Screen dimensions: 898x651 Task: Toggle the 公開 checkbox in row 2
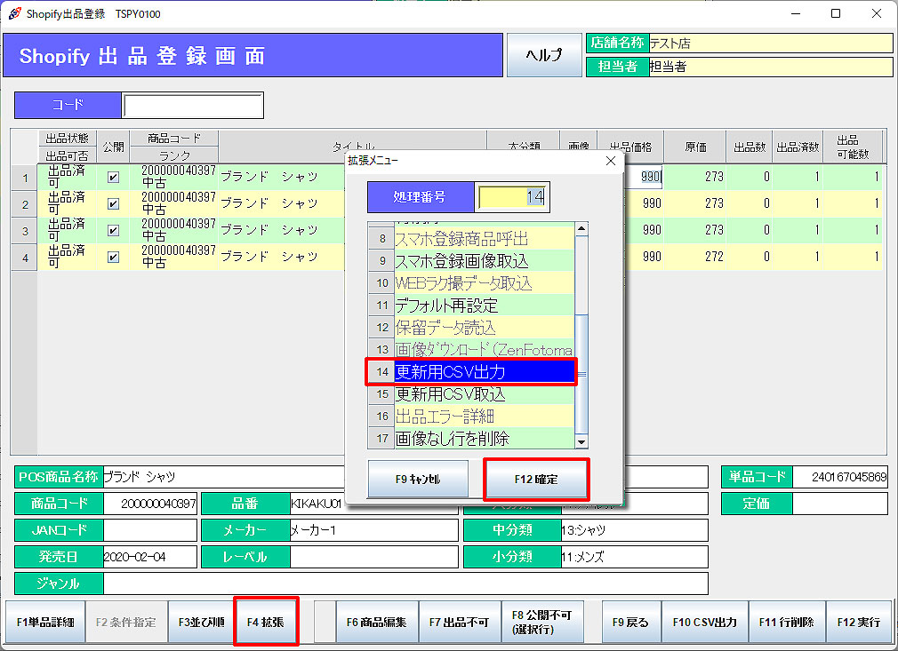pos(113,203)
